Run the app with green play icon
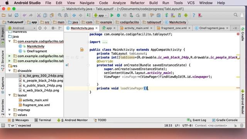Image resolution: width=247 pixels, height=139 pixels. [112, 15]
